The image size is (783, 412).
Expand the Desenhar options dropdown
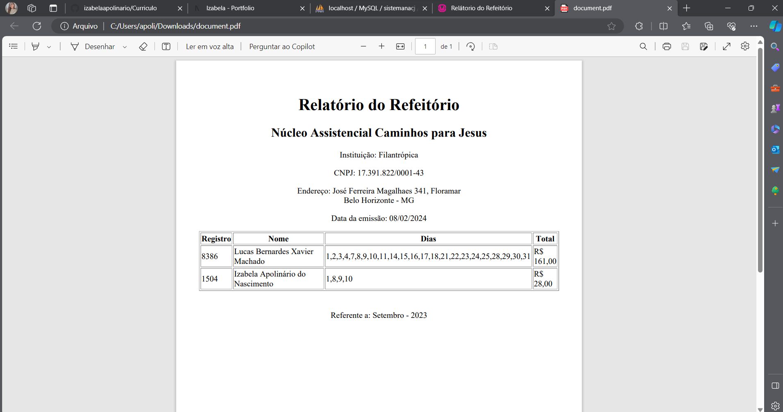click(125, 47)
